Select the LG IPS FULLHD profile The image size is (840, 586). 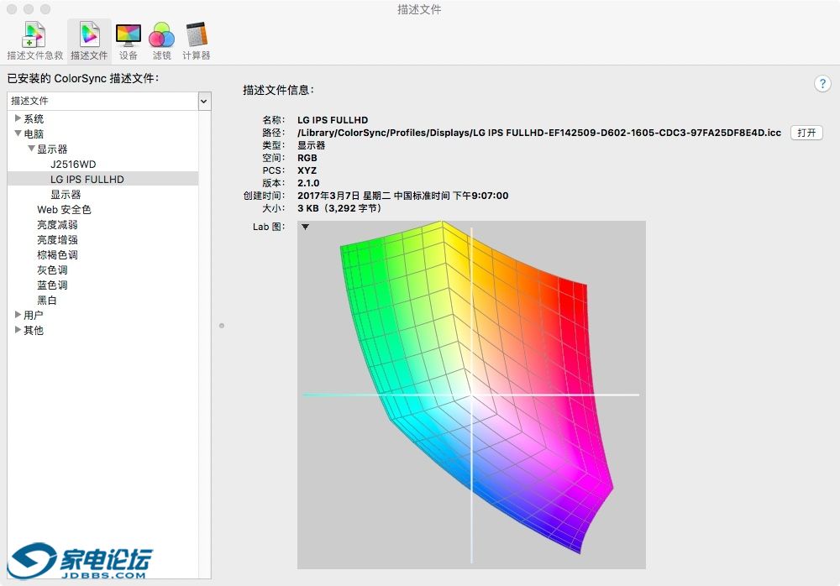[x=87, y=180]
